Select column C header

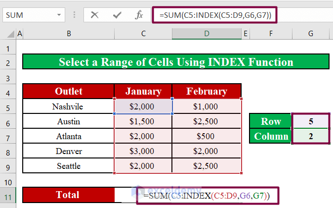(x=143, y=34)
